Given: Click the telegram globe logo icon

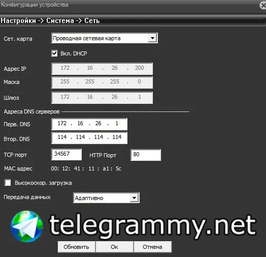Looking at the screenshot, I should 27,226.
